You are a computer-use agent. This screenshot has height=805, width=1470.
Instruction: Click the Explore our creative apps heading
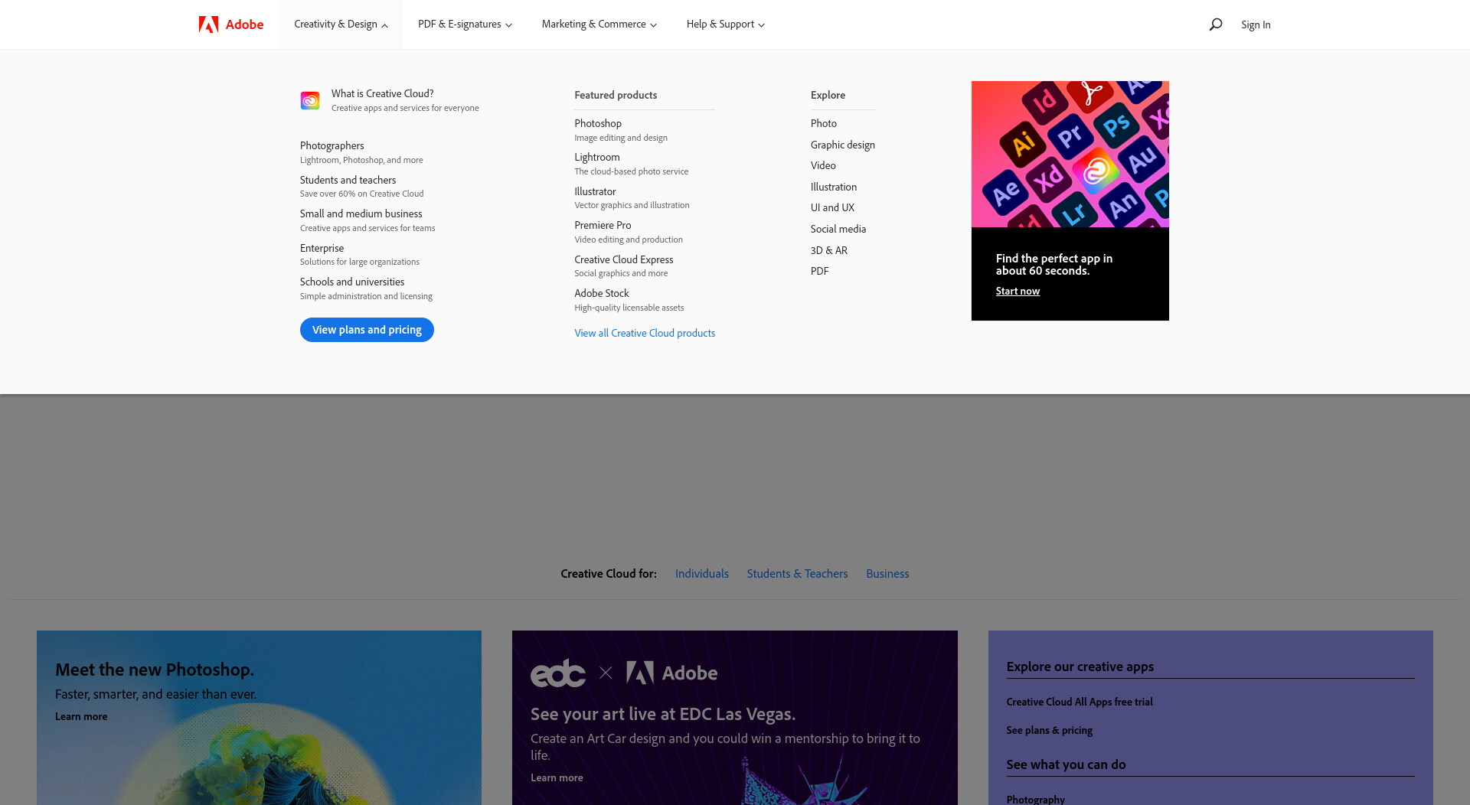1080,666
